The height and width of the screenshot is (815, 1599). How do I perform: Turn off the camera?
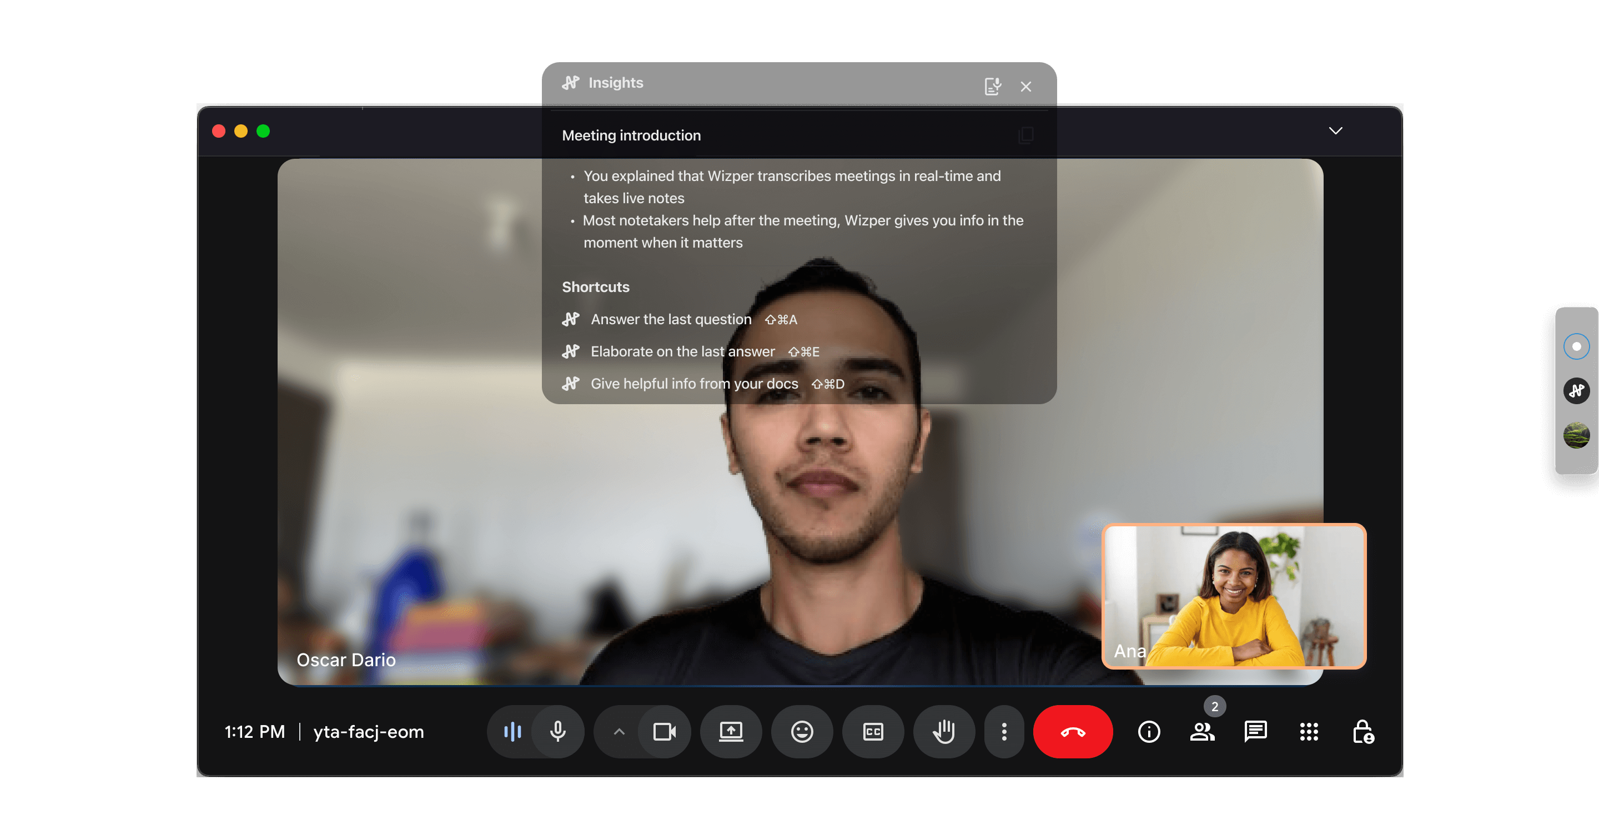click(x=664, y=731)
